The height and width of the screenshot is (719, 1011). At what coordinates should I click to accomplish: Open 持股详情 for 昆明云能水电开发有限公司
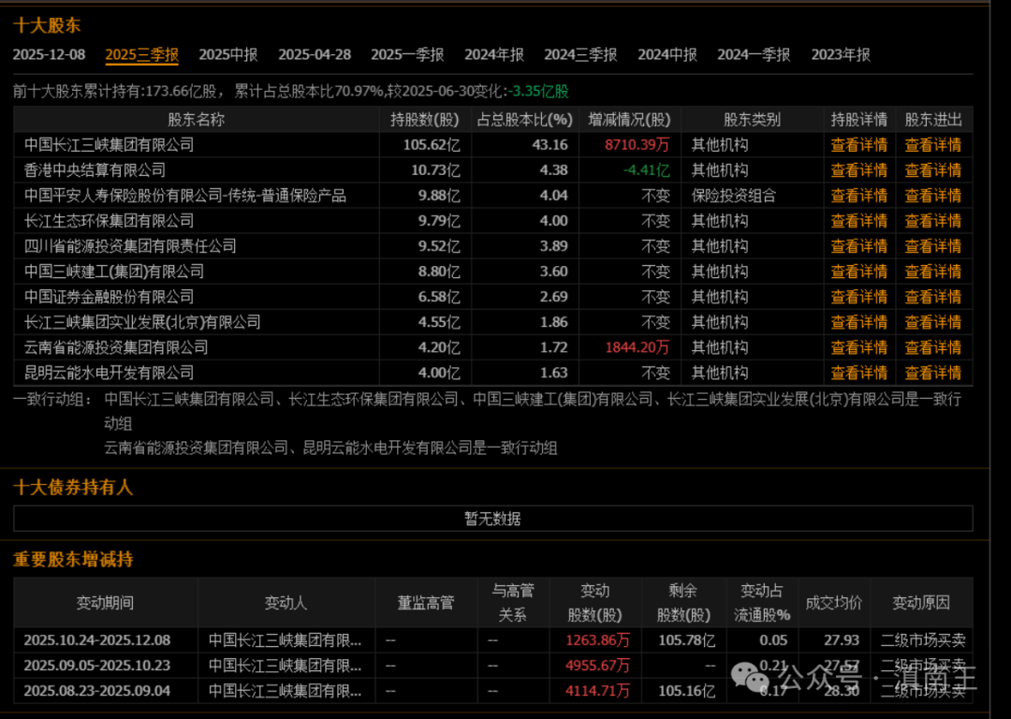(x=858, y=373)
